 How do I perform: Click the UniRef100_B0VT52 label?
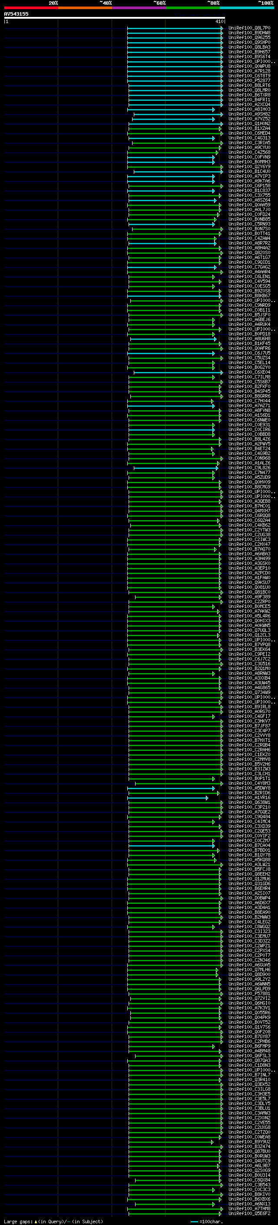tap(249, 1022)
